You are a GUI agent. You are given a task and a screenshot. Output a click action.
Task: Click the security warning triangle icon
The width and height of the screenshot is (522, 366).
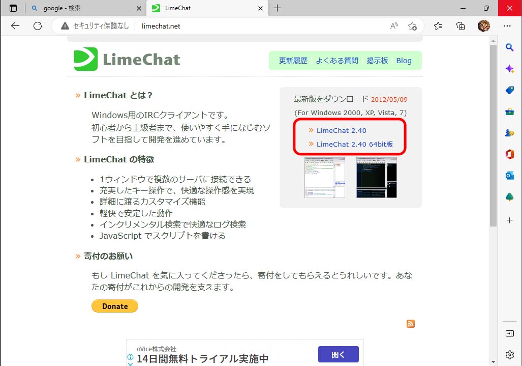65,26
